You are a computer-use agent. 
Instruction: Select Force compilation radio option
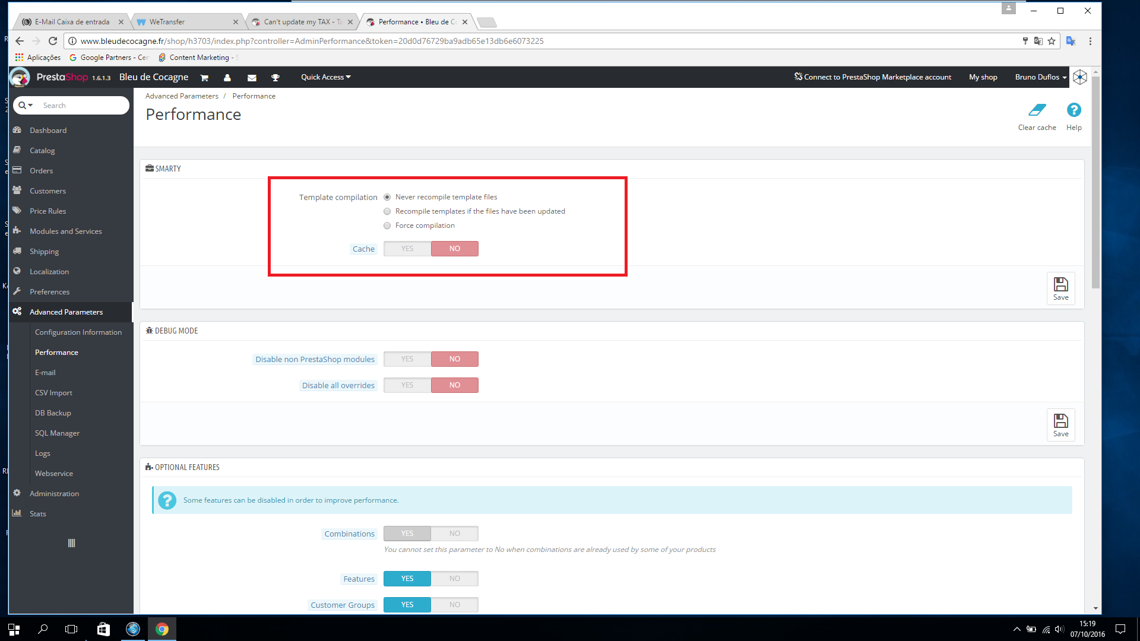click(x=387, y=226)
